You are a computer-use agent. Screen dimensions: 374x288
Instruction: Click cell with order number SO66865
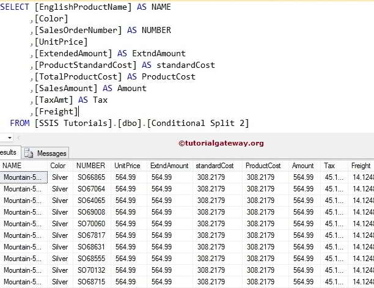coord(91,177)
